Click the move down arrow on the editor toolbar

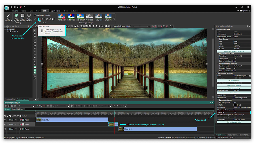(96, 26)
